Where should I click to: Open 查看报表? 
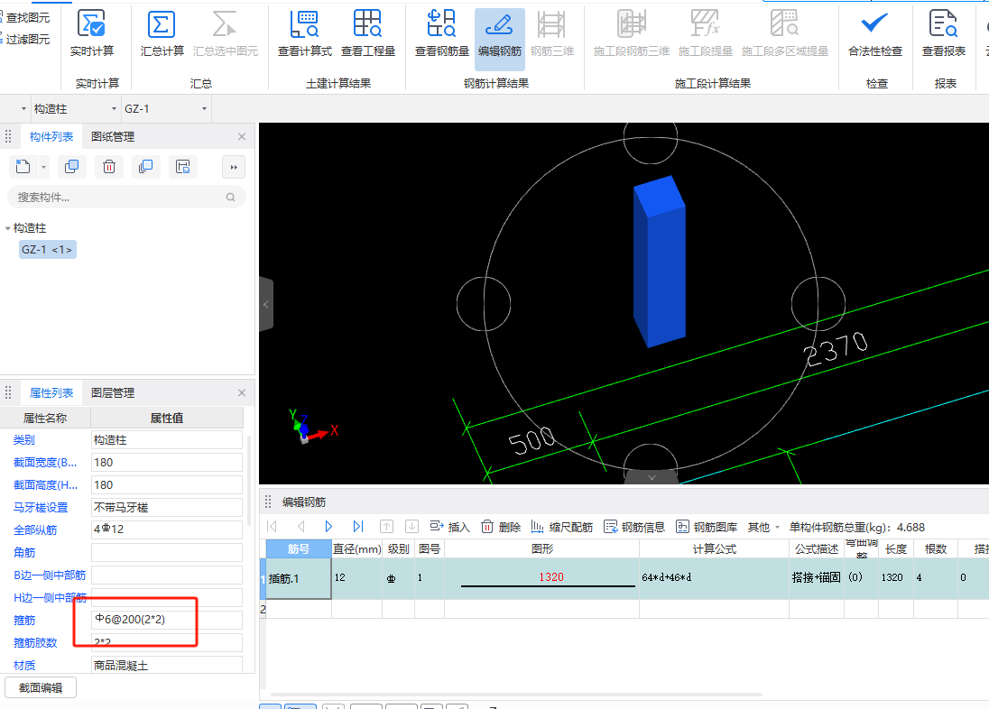point(944,33)
